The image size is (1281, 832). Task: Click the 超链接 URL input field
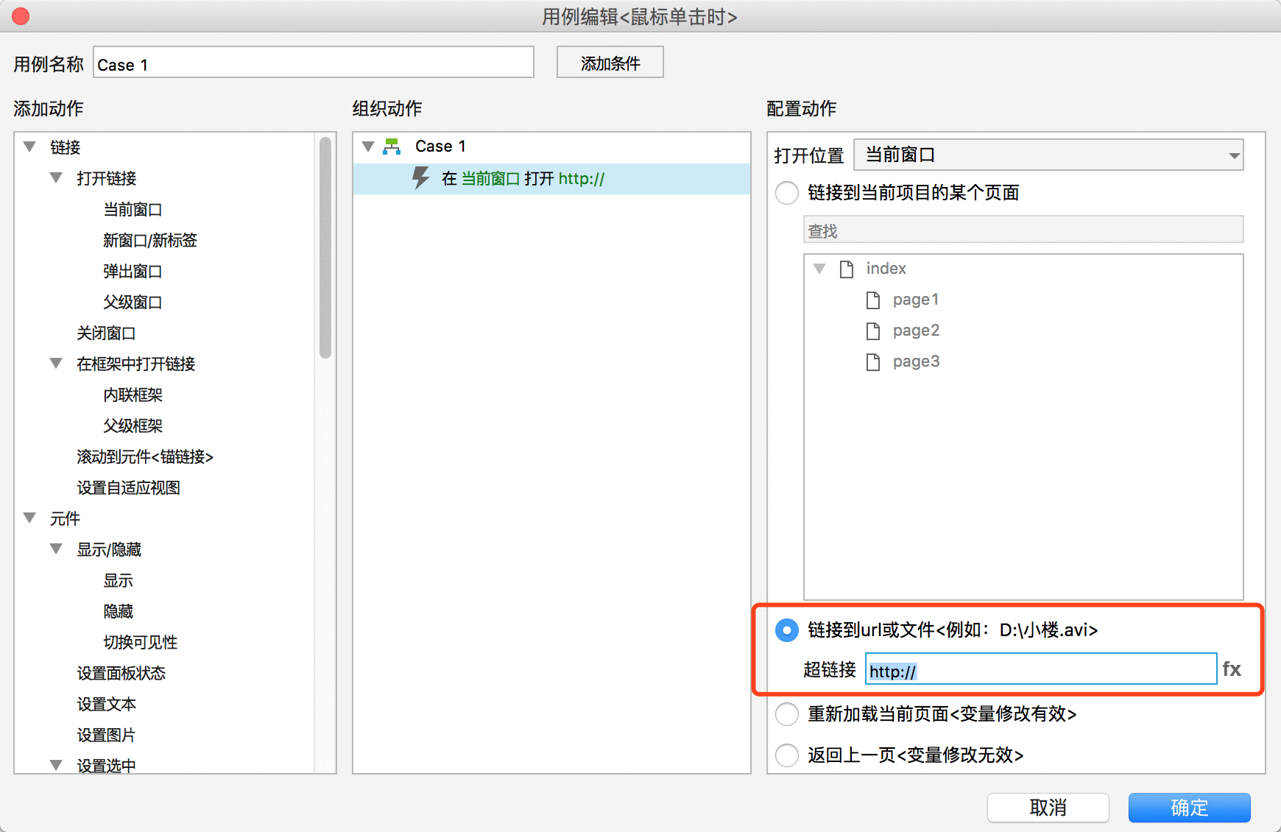click(1041, 669)
